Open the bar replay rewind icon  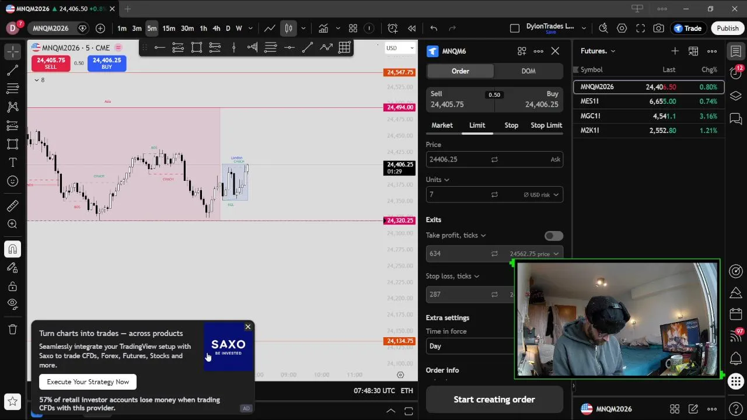(x=412, y=28)
